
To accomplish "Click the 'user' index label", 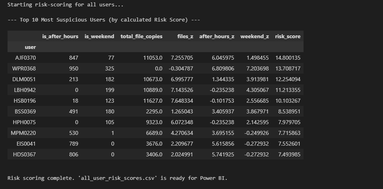I will click(x=30, y=47).
